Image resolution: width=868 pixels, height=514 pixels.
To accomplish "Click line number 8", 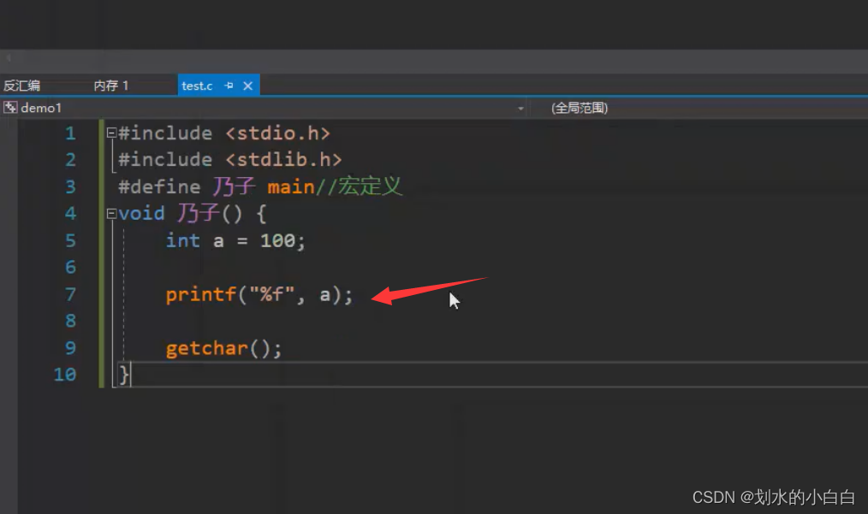I will (x=70, y=321).
